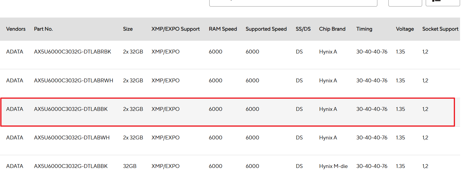Click Hynix A in the DTLABRWH row
Screen dimensions: 472x176
pos(328,81)
